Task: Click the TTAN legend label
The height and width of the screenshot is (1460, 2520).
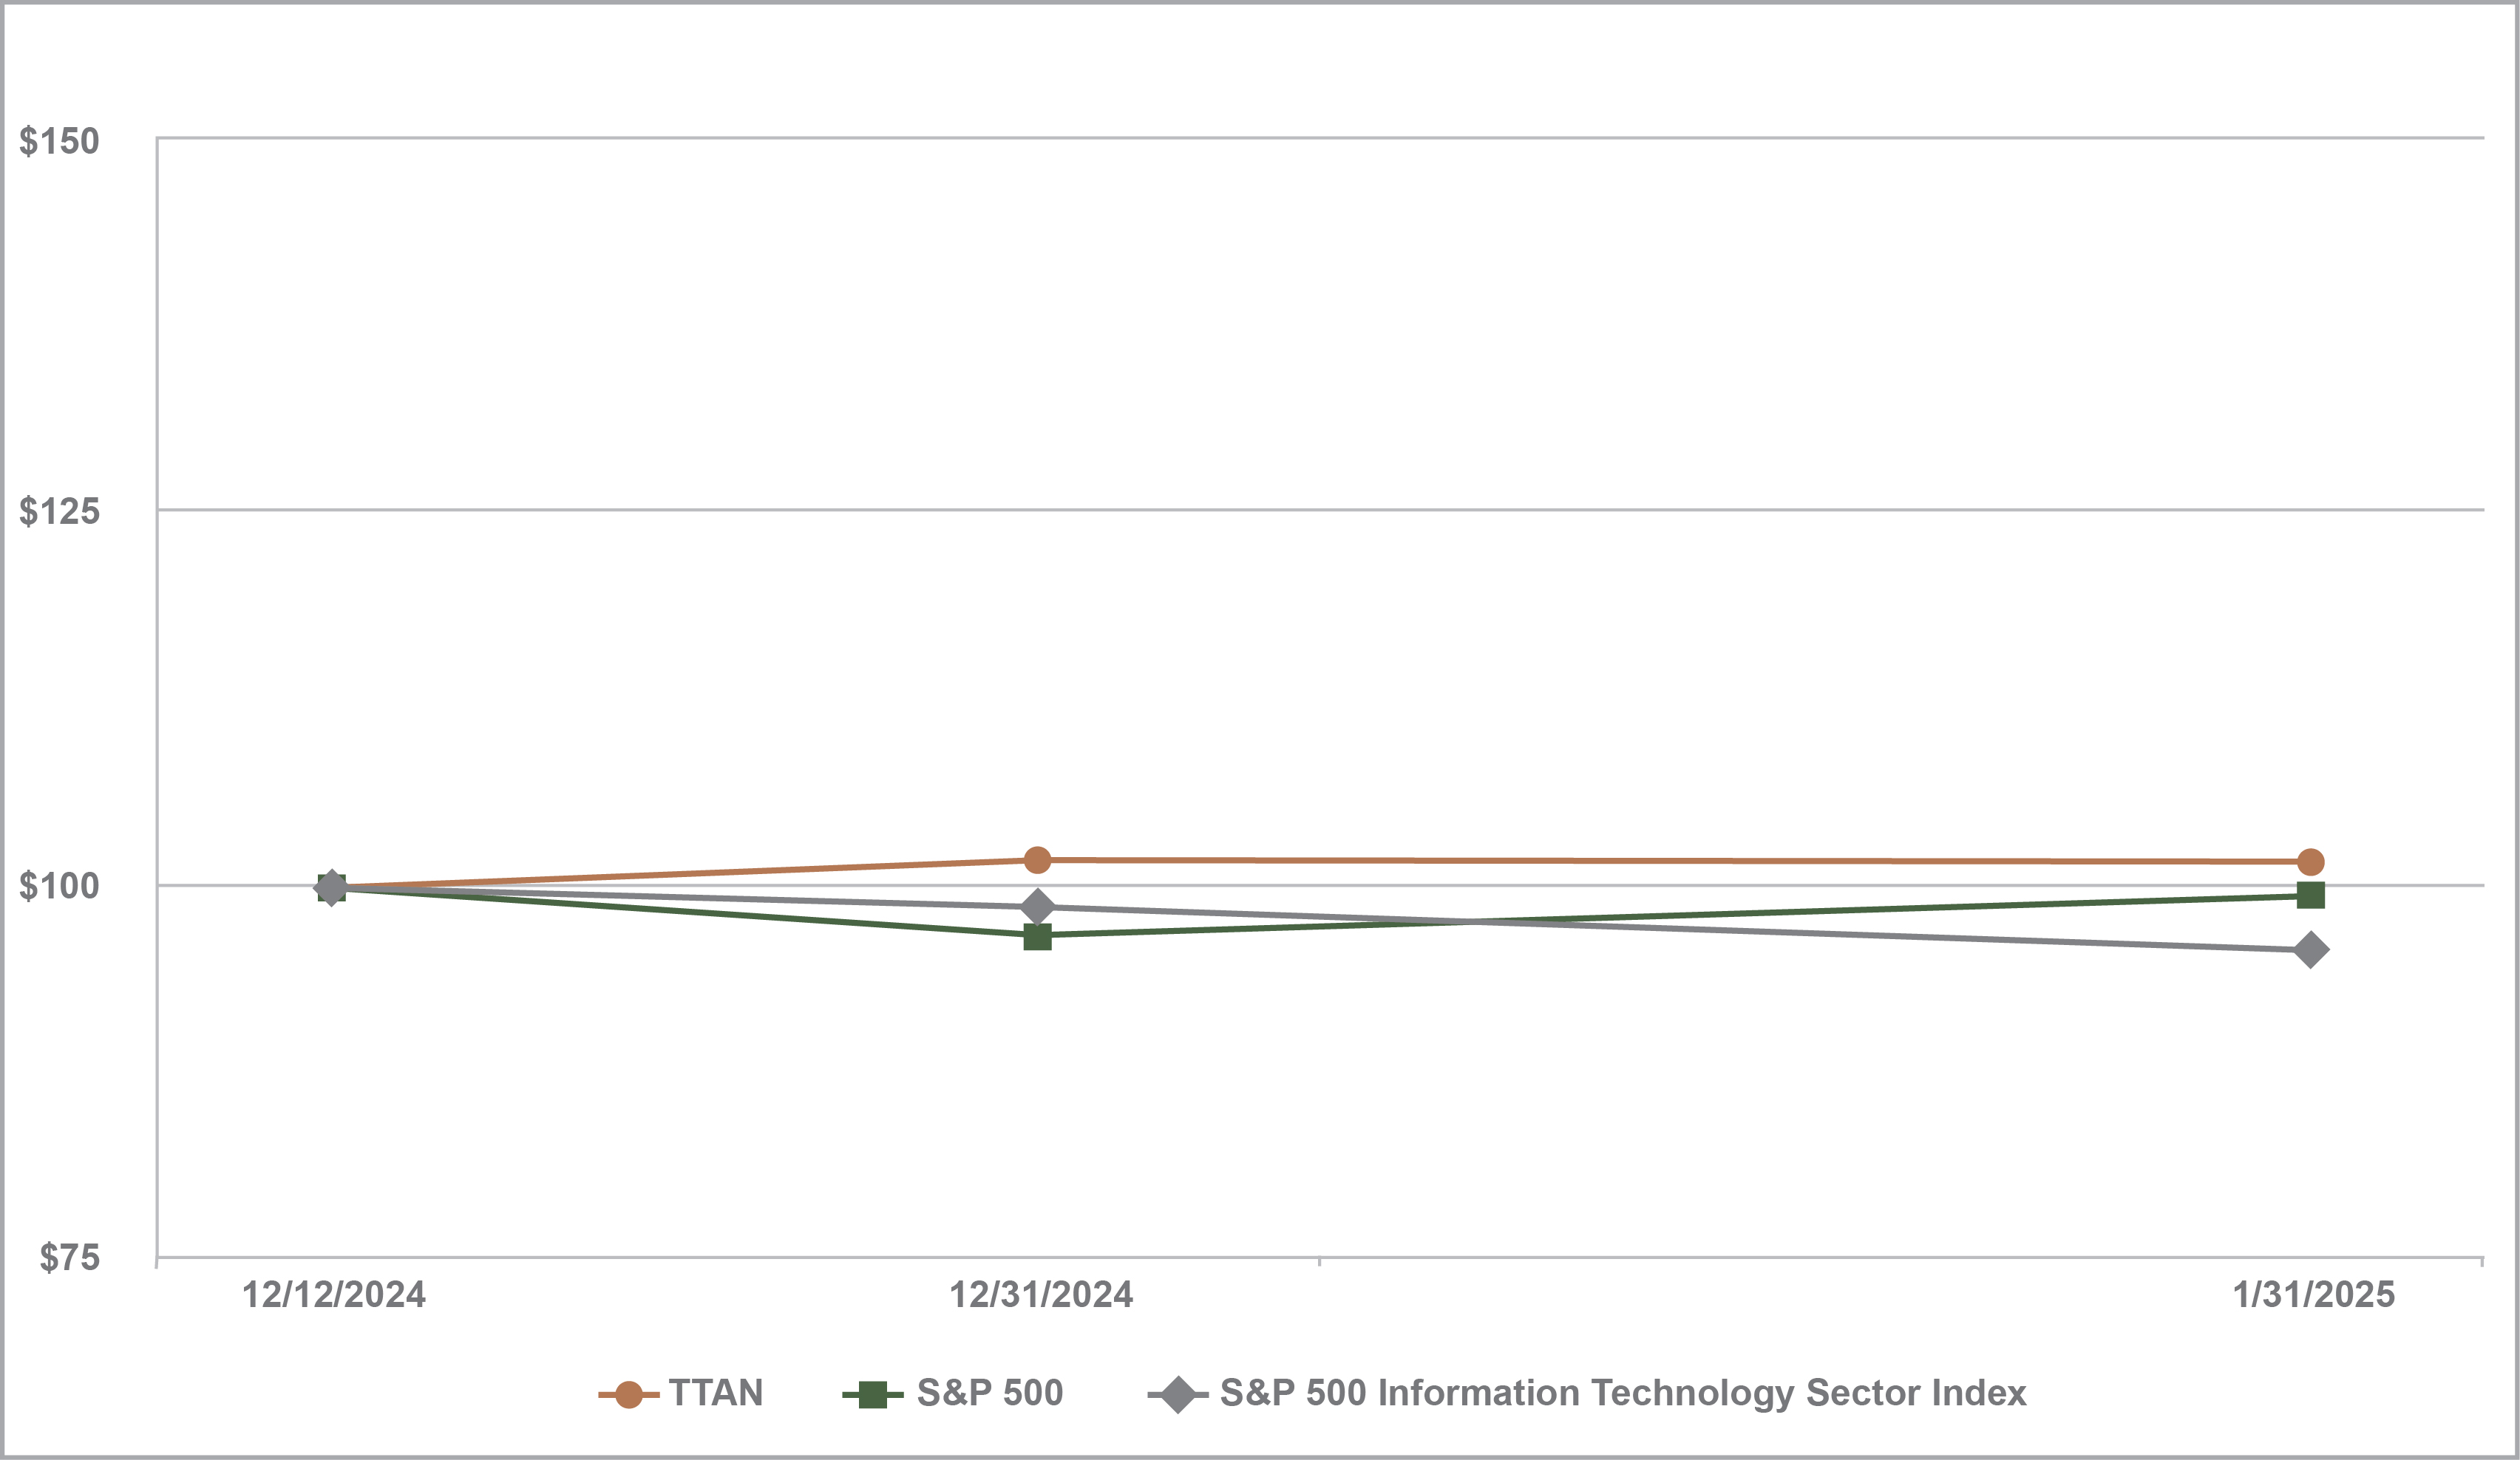Action: click(x=716, y=1393)
